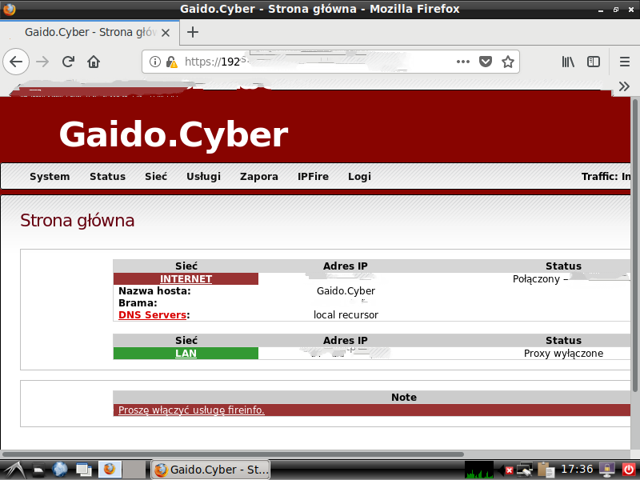Open the System menu
Screen dimensions: 640x480
click(50, 176)
